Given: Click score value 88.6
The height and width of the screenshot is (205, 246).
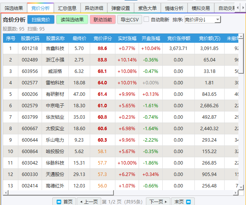Looking at the screenshot, I should tap(102, 48).
